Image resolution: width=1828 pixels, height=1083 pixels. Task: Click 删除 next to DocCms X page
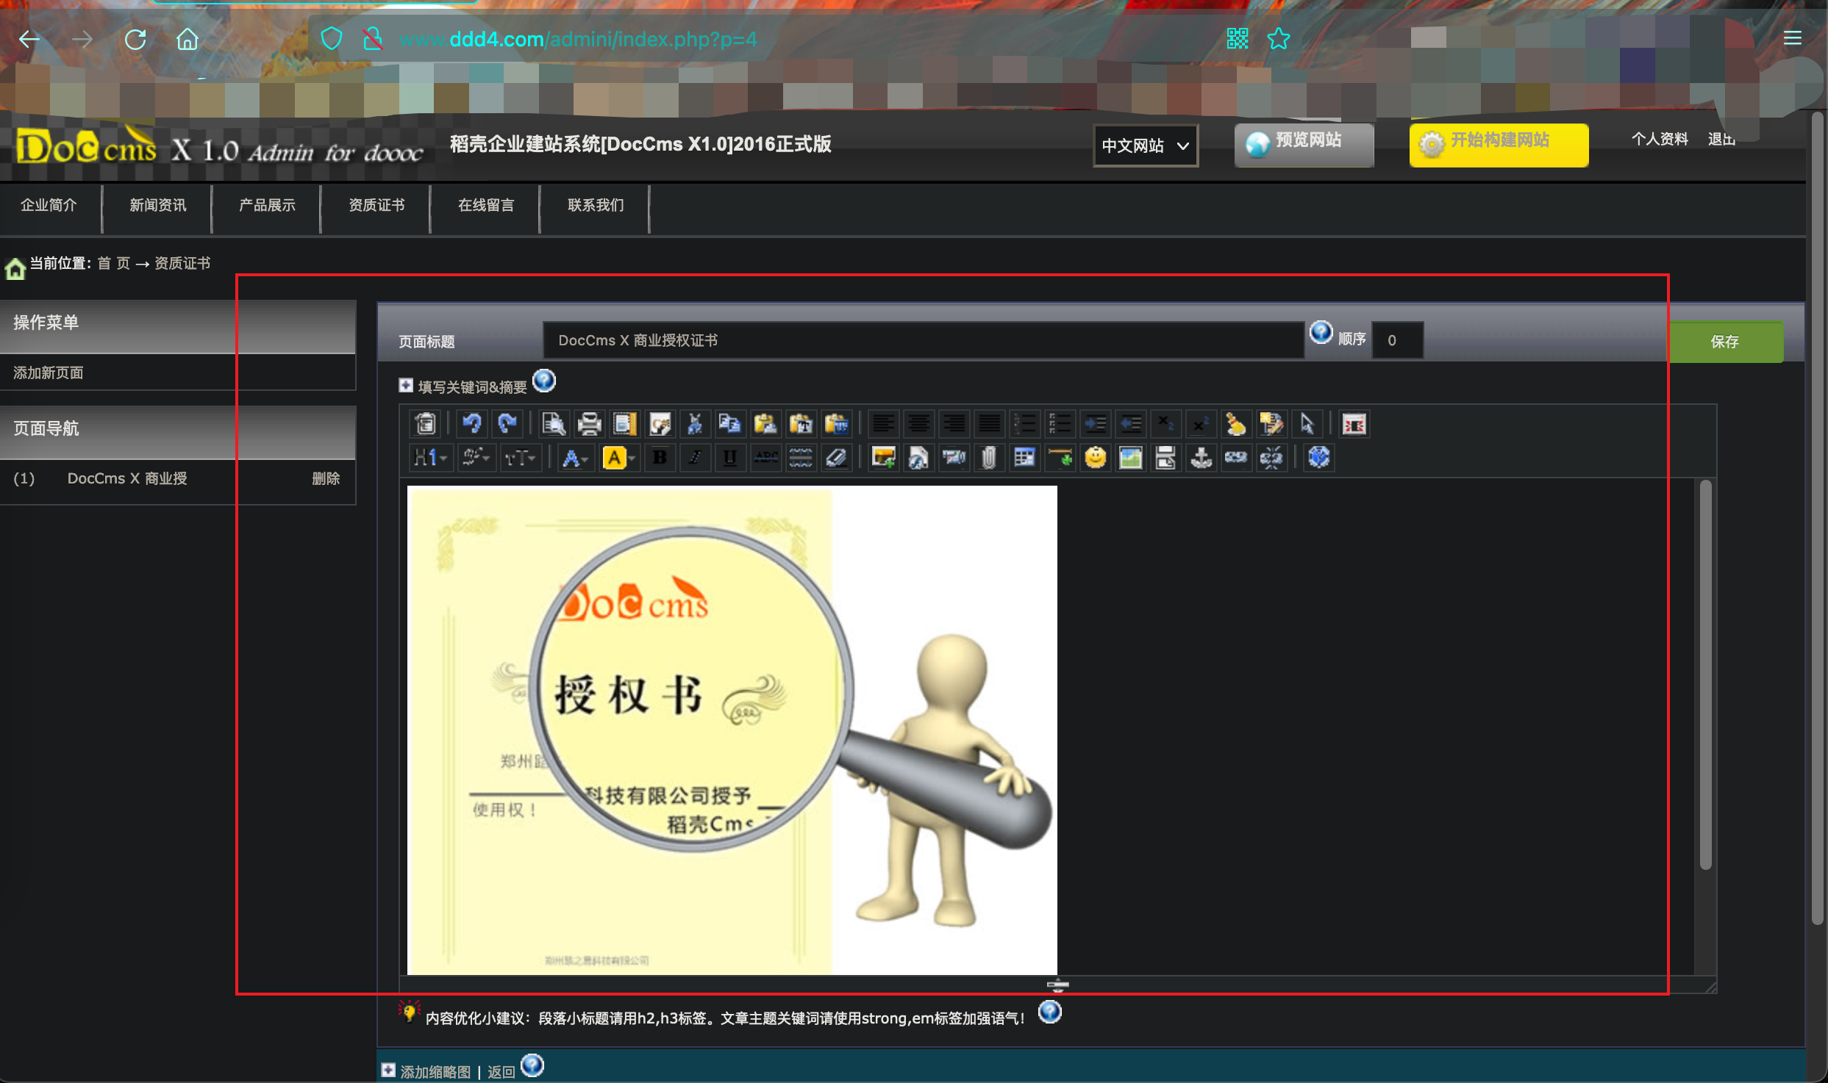tap(325, 478)
